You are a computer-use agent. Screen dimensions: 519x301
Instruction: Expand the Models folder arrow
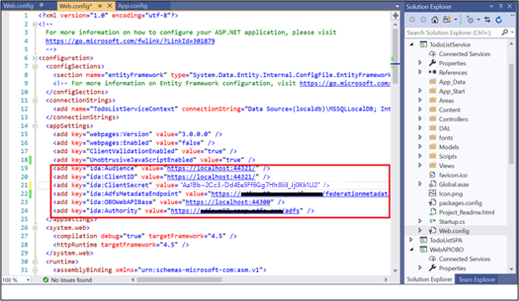(x=420, y=146)
